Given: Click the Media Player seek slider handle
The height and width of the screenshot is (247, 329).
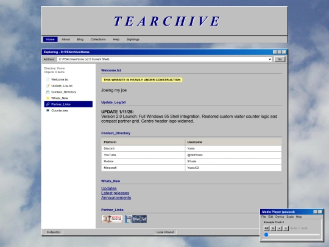Looking at the screenshot, I should [x=266, y=235].
